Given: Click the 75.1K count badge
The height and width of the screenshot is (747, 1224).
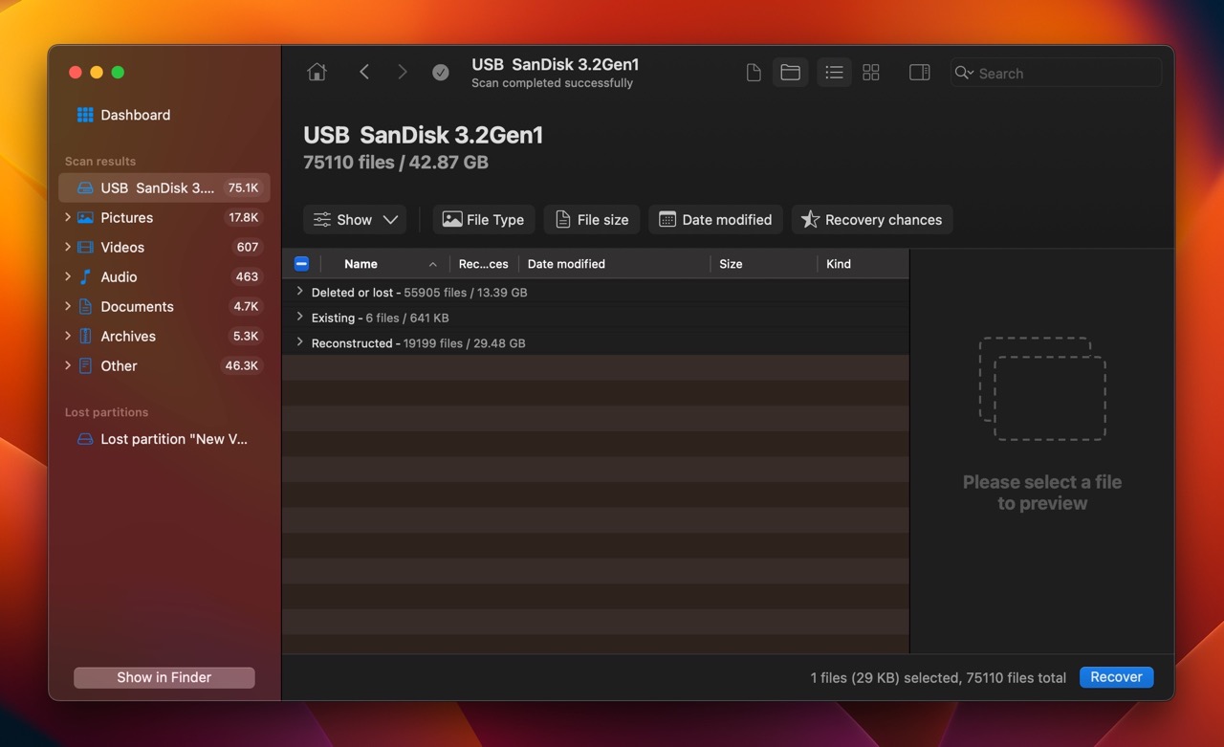Looking at the screenshot, I should (243, 187).
